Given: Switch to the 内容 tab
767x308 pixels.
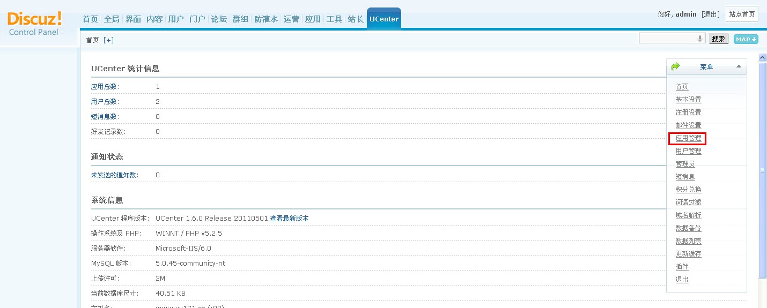Looking at the screenshot, I should coord(154,19).
